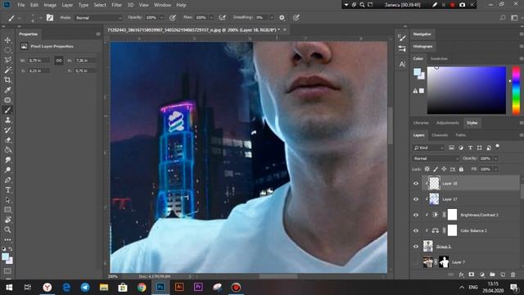Open the Window menu

[x=162, y=5]
